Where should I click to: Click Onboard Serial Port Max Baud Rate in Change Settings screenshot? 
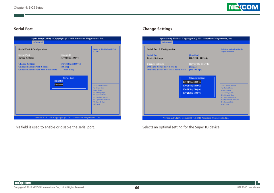166,70
